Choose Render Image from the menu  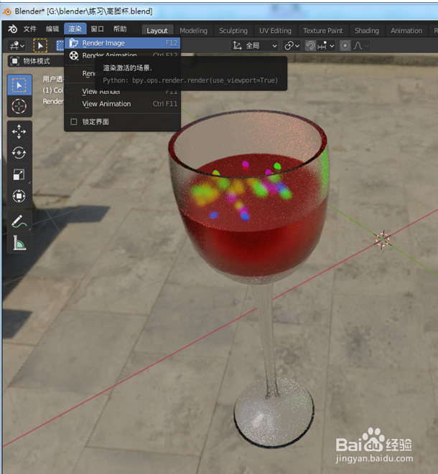coord(123,43)
